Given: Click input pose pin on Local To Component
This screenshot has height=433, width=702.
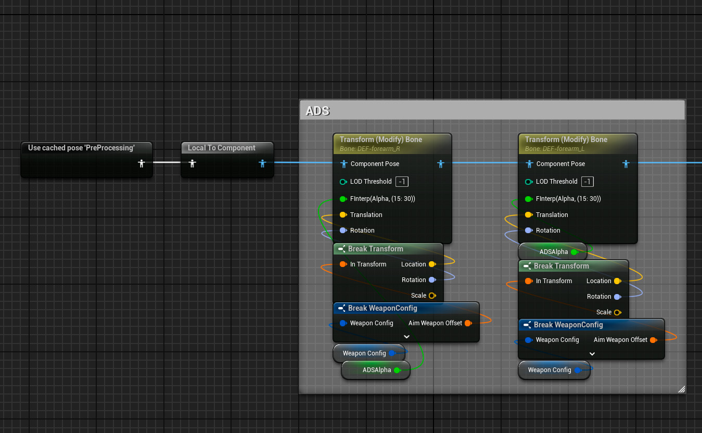Looking at the screenshot, I should [192, 163].
